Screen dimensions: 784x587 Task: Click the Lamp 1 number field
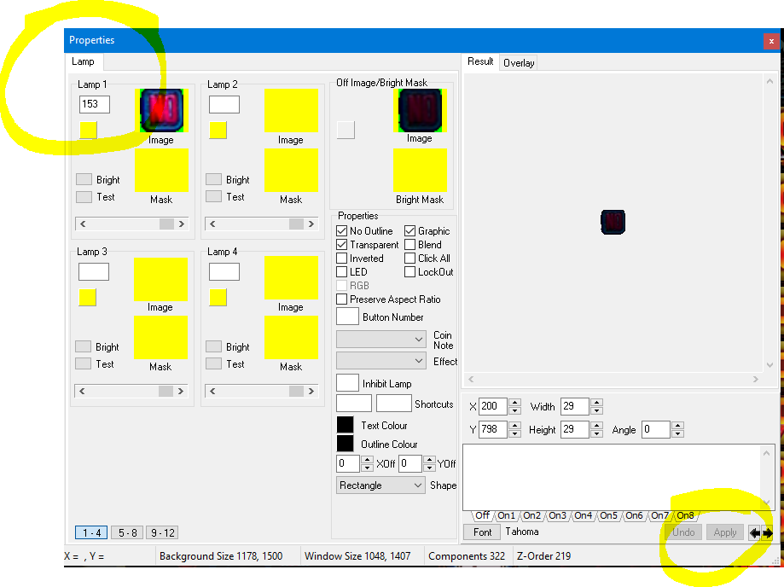(94, 104)
